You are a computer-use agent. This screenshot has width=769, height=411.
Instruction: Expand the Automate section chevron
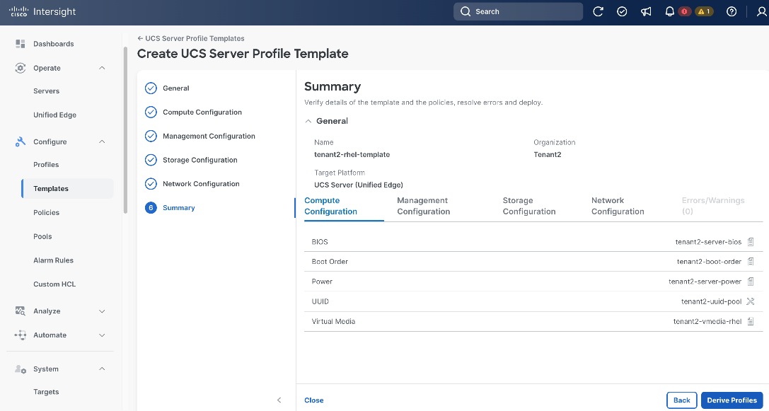click(102, 335)
